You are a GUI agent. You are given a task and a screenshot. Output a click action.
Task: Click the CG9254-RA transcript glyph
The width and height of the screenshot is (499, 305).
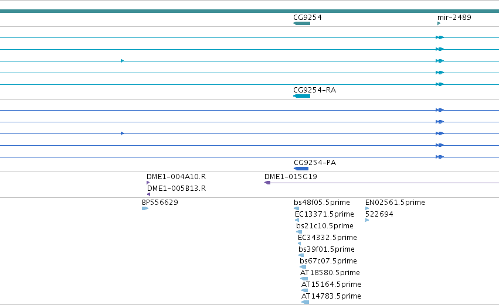pos(302,96)
